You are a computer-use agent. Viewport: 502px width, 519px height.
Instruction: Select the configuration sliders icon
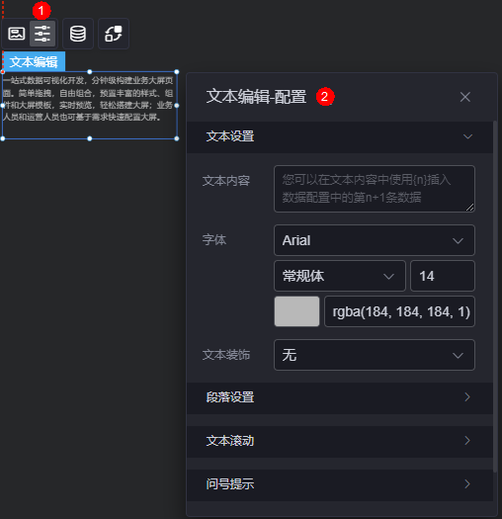tap(42, 34)
